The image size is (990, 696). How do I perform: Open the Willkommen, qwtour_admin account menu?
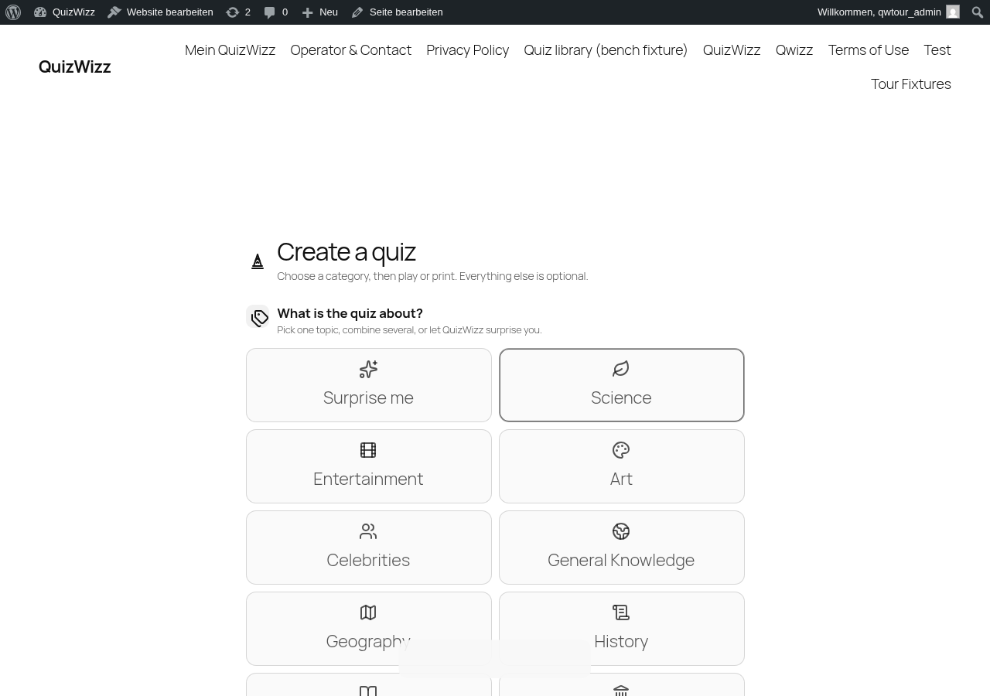pos(888,12)
